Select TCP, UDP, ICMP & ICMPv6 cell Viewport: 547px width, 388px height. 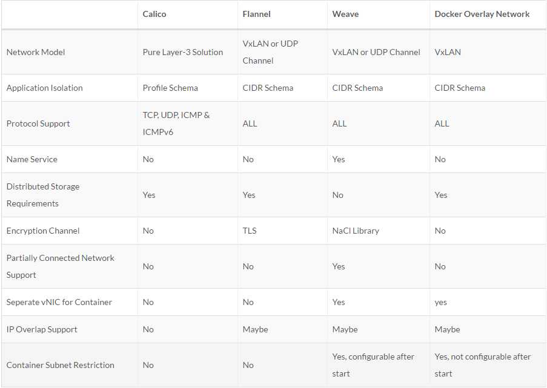(x=176, y=123)
